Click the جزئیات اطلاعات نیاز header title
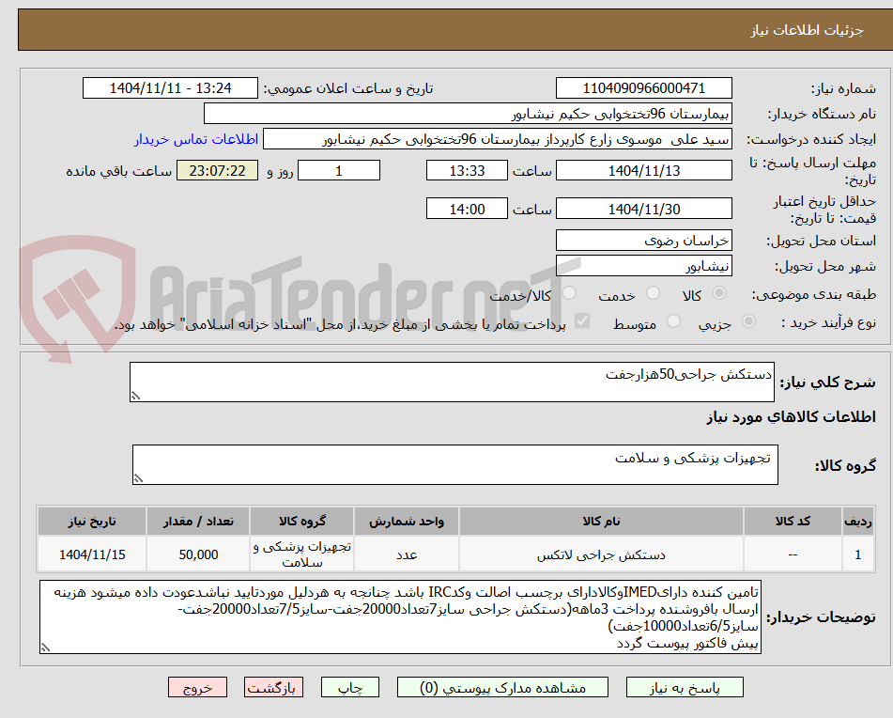The width and height of the screenshot is (893, 718). click(x=807, y=30)
